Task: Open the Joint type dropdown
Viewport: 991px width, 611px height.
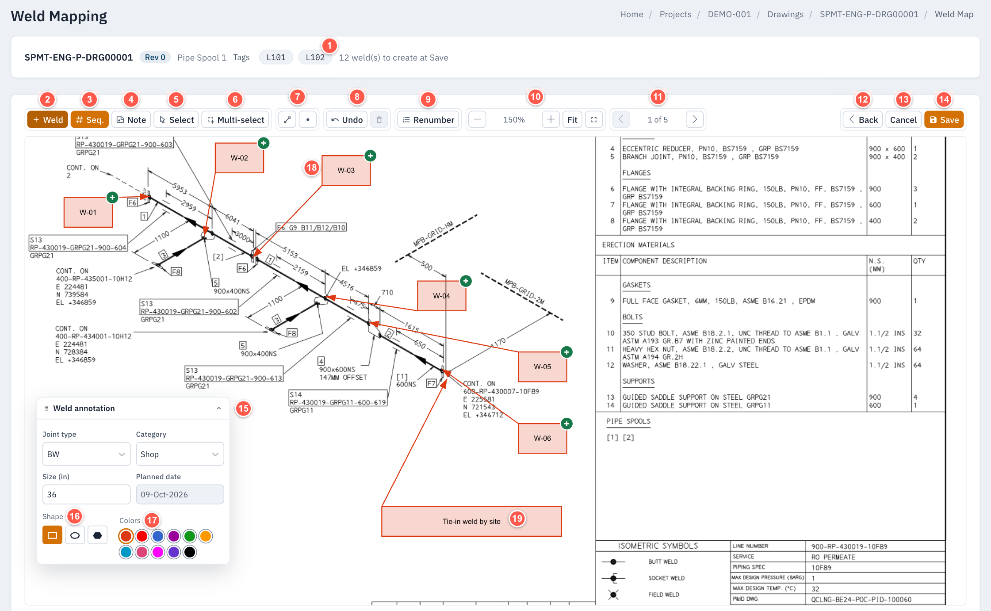Action: click(87, 454)
